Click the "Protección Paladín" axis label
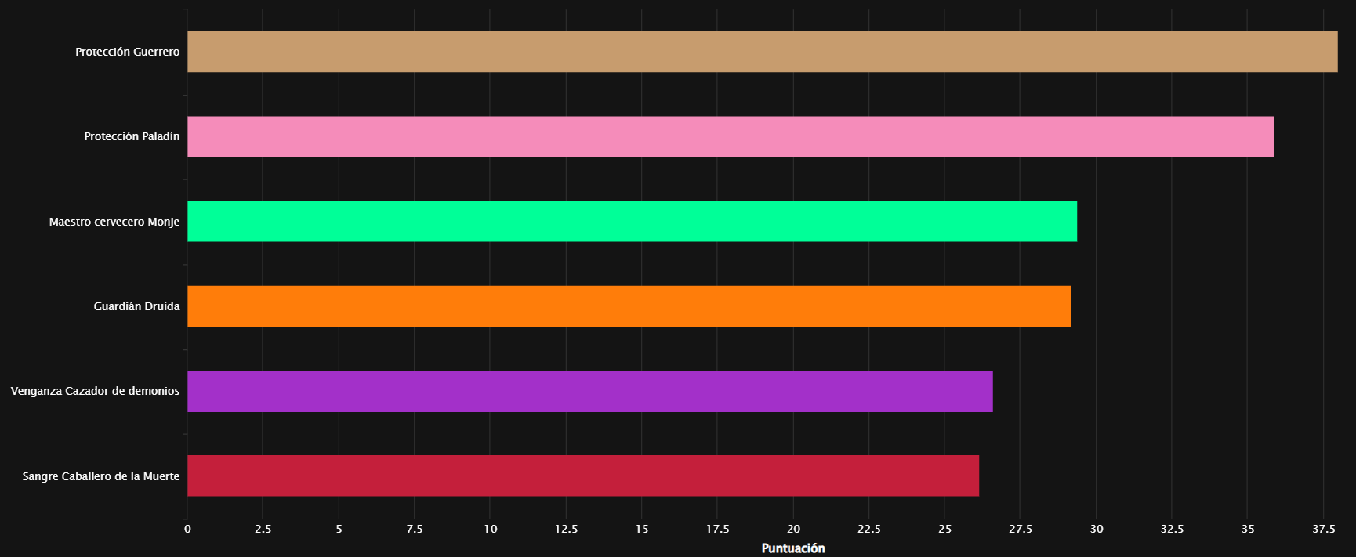The height and width of the screenshot is (557, 1356). 132,136
